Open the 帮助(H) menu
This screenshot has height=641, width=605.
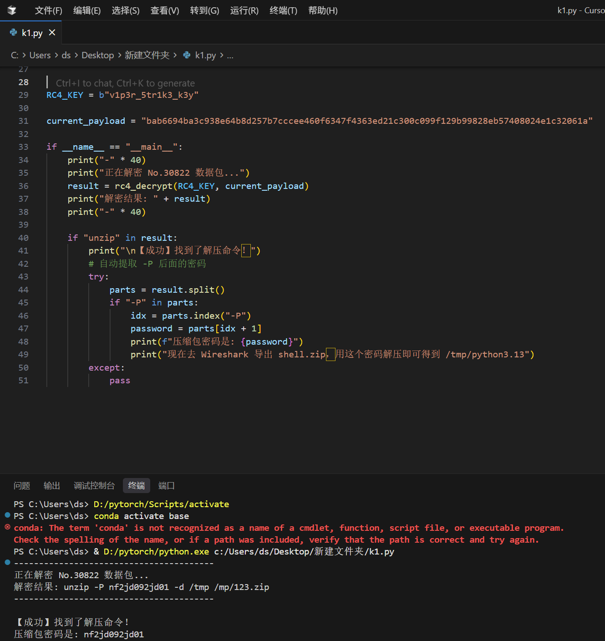click(x=323, y=10)
